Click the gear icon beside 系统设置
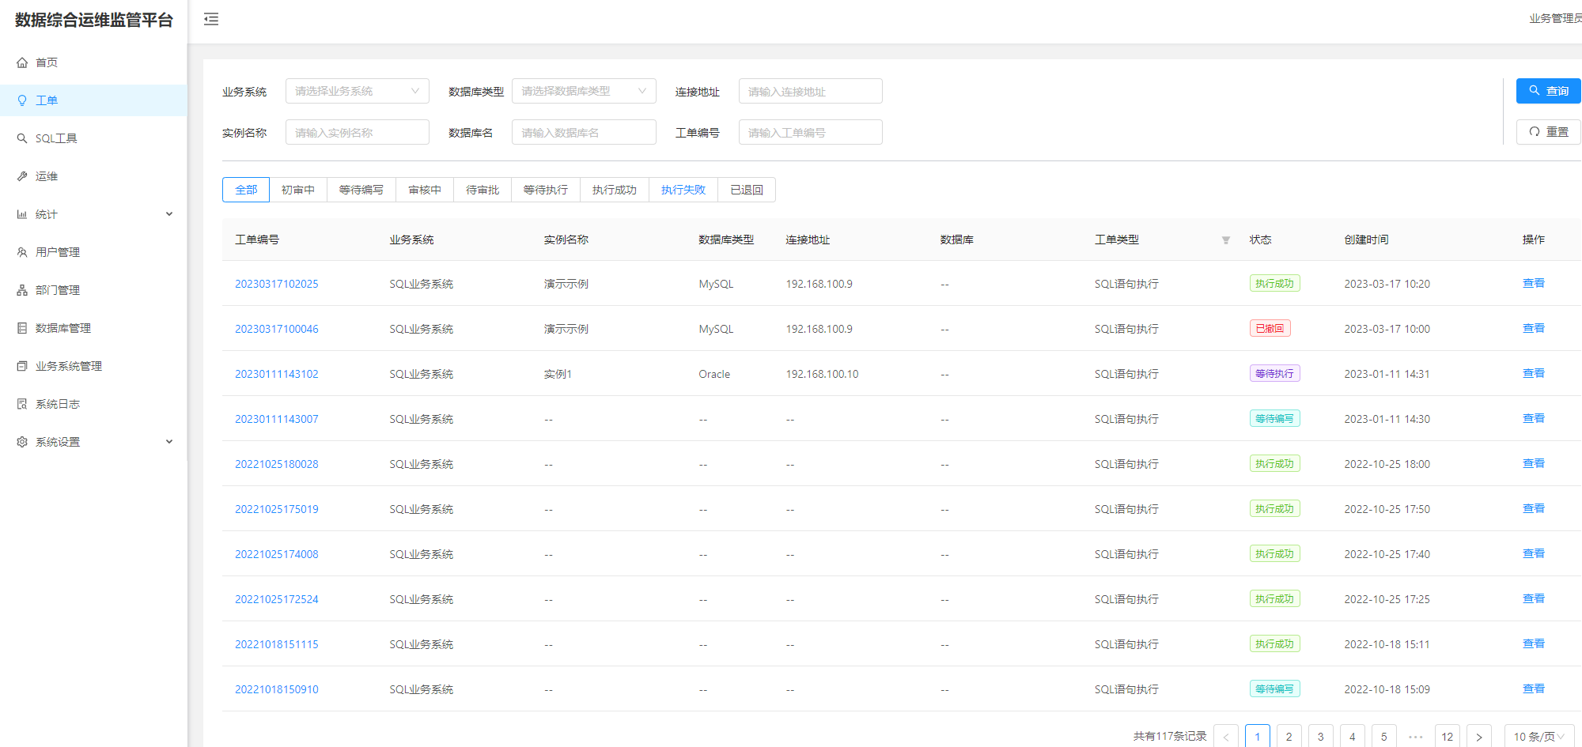The height and width of the screenshot is (747, 1582). click(x=22, y=442)
